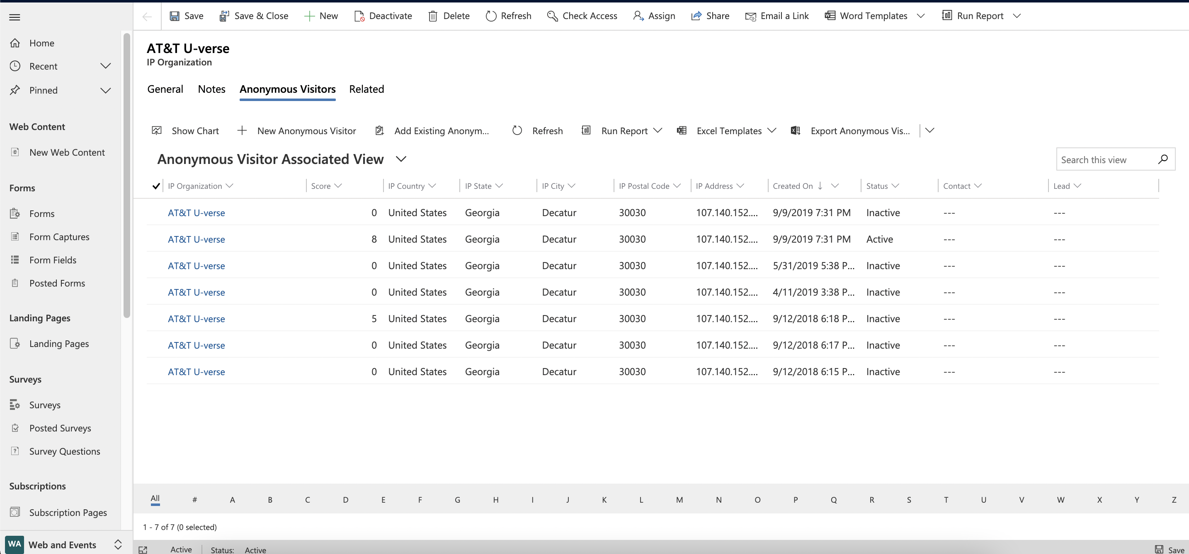Viewport: 1189px width, 554px height.
Task: Open the Related tab
Action: 366,89
